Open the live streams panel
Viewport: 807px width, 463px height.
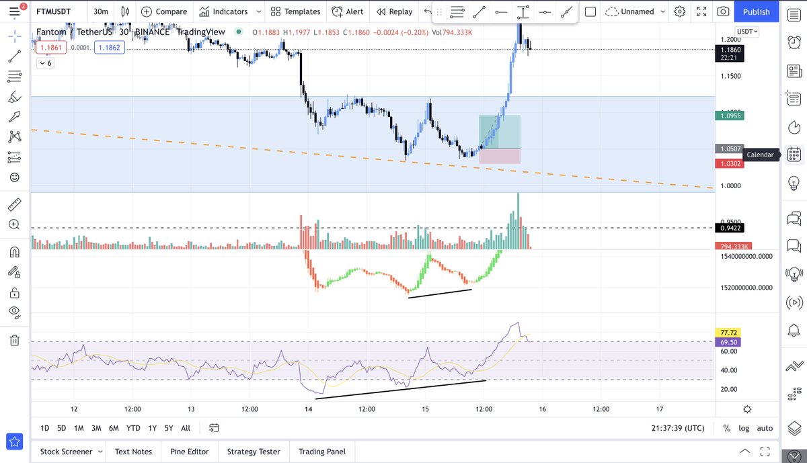click(x=793, y=302)
